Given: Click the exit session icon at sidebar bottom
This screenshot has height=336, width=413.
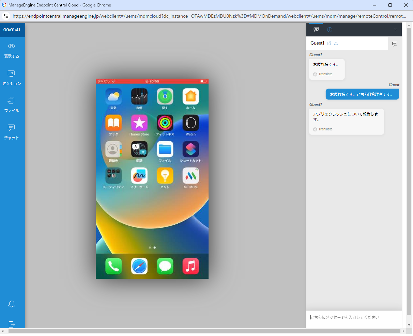Looking at the screenshot, I should (x=12, y=324).
